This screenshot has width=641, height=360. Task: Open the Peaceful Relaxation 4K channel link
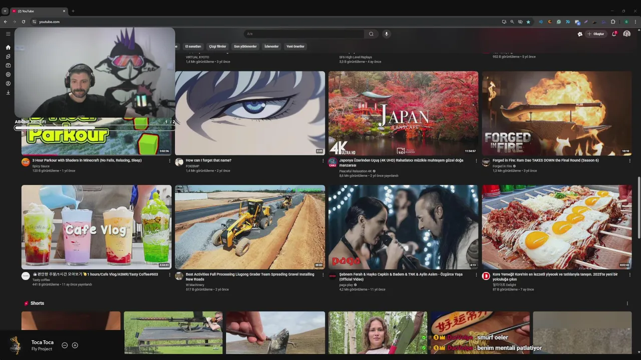[356, 171]
